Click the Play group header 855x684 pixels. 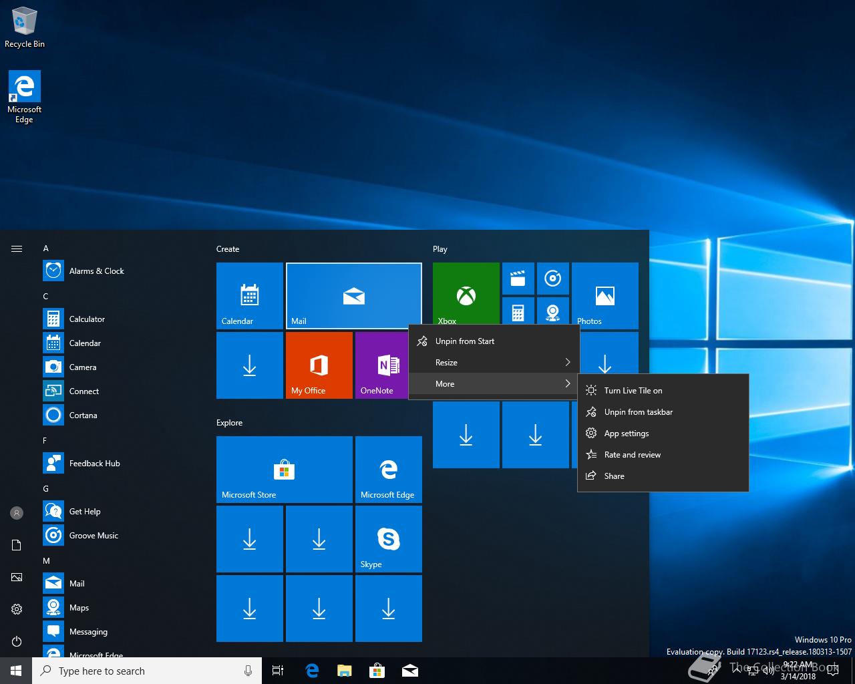tap(440, 249)
